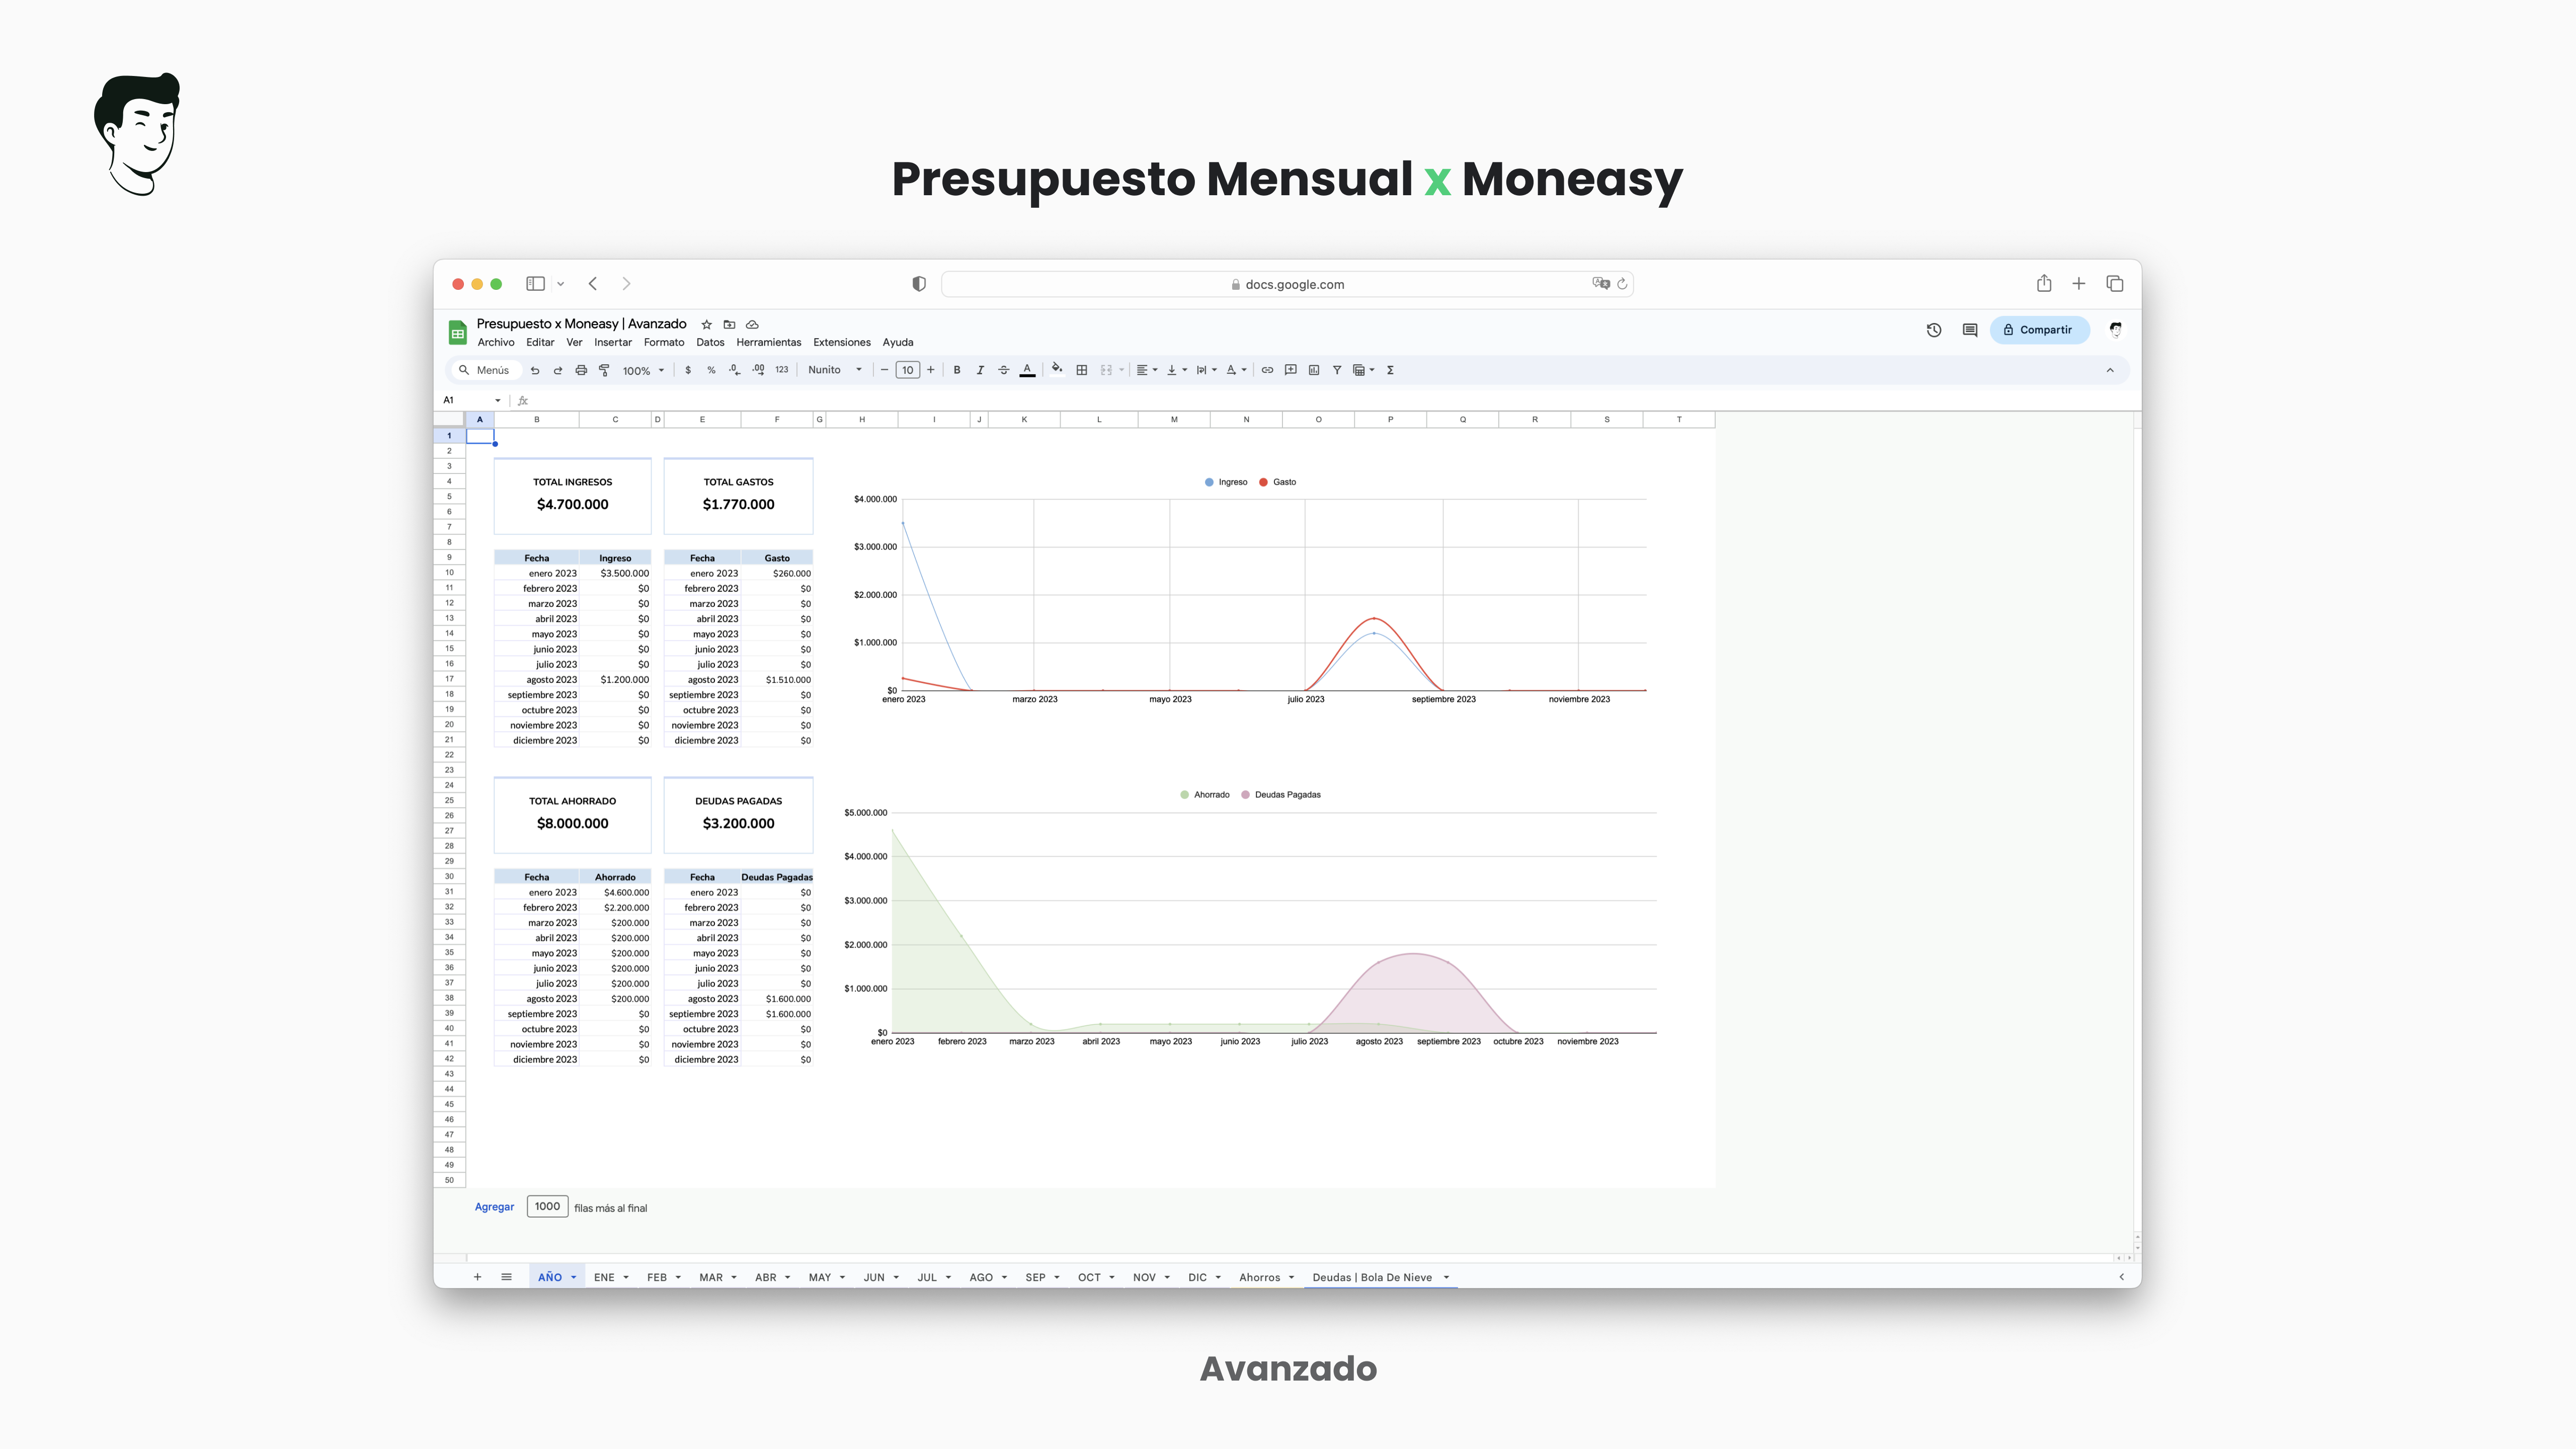Apply percent format icon
The image size is (2576, 1449).
[711, 370]
